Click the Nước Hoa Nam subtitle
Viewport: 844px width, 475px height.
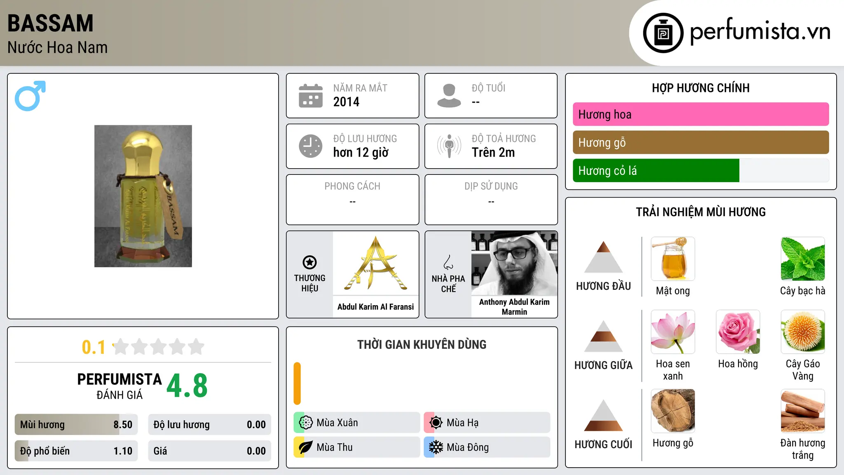point(57,47)
